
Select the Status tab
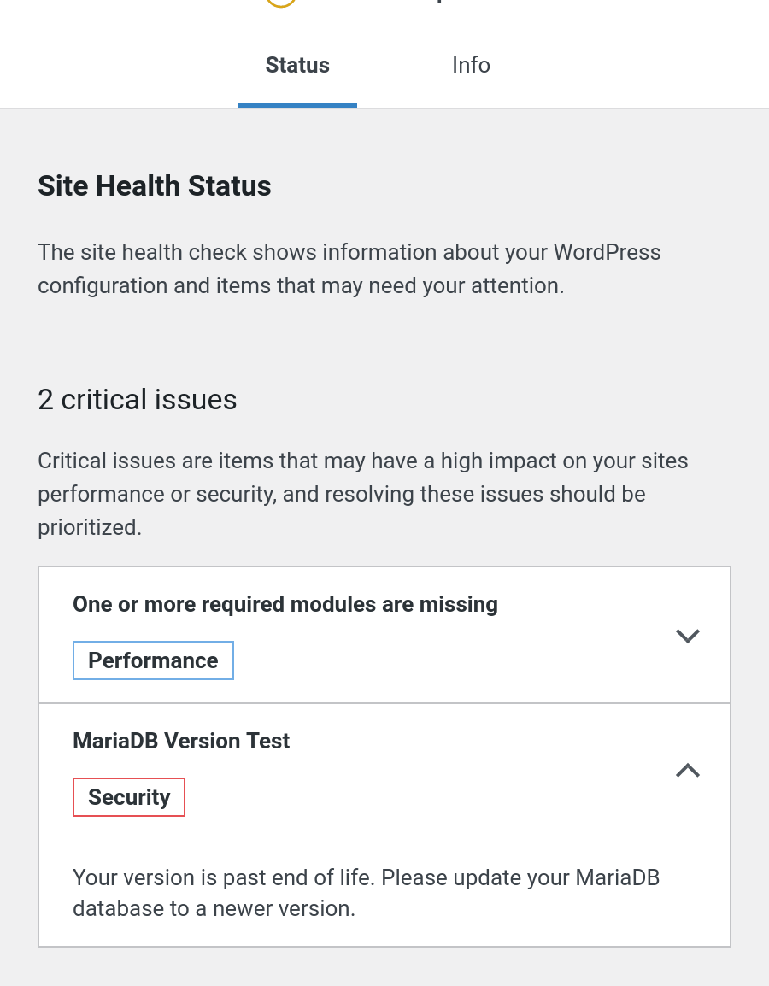coord(297,65)
